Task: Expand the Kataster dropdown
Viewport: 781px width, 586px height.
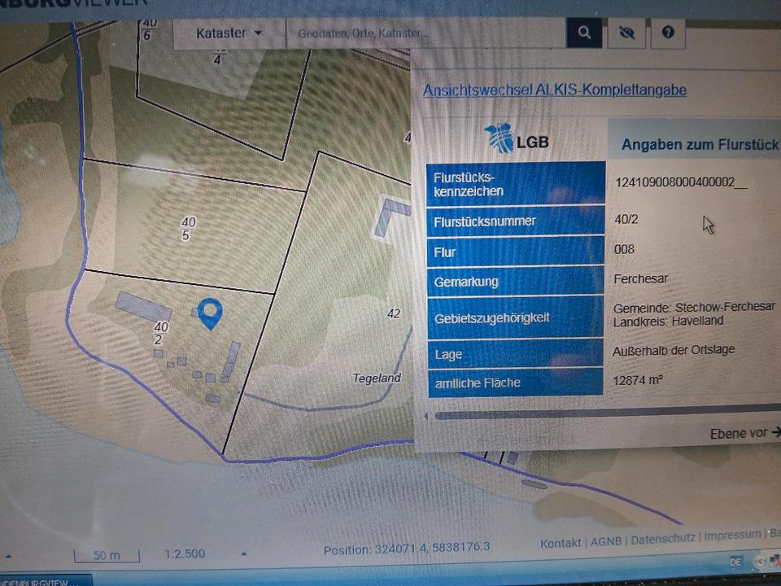Action: 229,33
